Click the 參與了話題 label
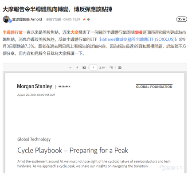This screenshot has height=176, width=192. click(x=53, y=20)
